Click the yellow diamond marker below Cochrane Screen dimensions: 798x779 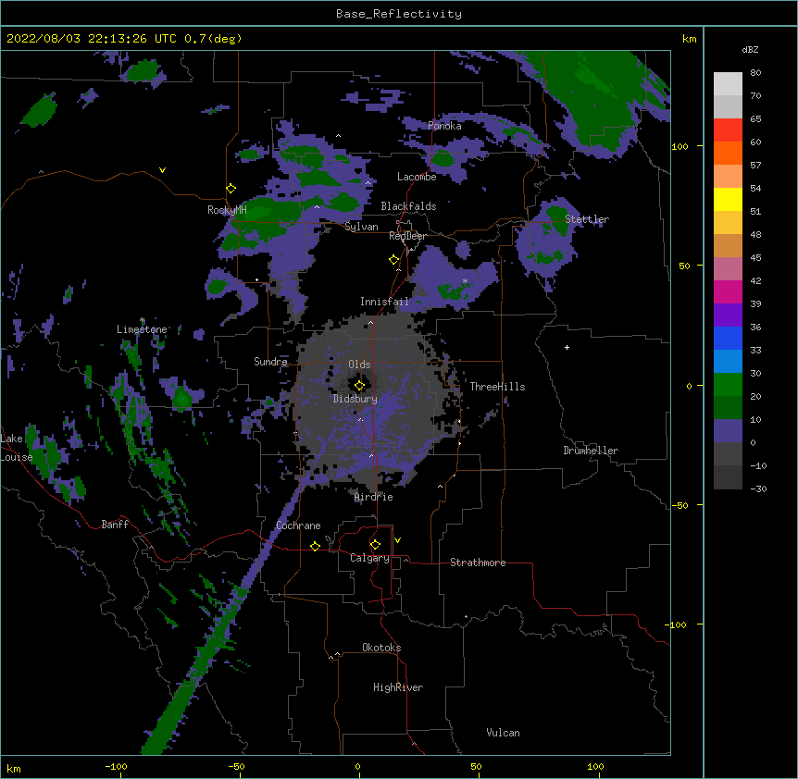[x=315, y=546]
